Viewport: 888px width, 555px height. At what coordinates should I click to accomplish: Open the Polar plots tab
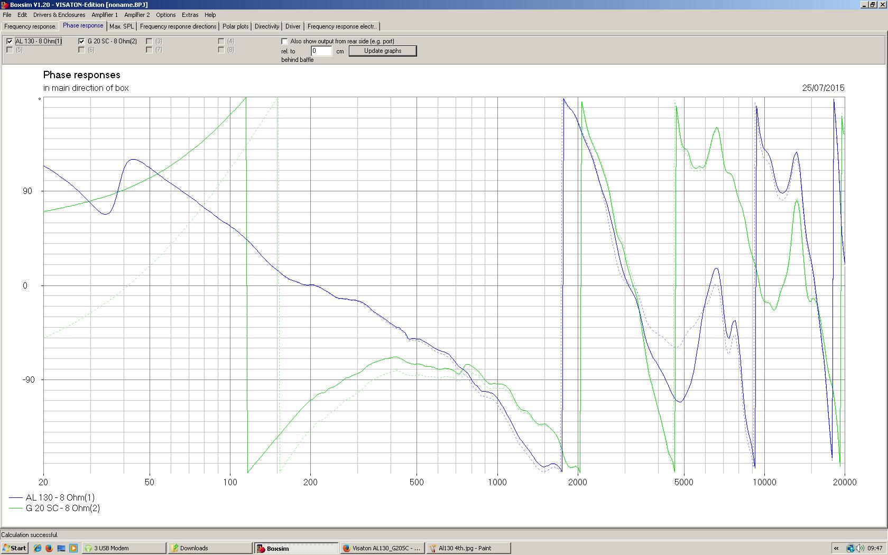(x=235, y=26)
